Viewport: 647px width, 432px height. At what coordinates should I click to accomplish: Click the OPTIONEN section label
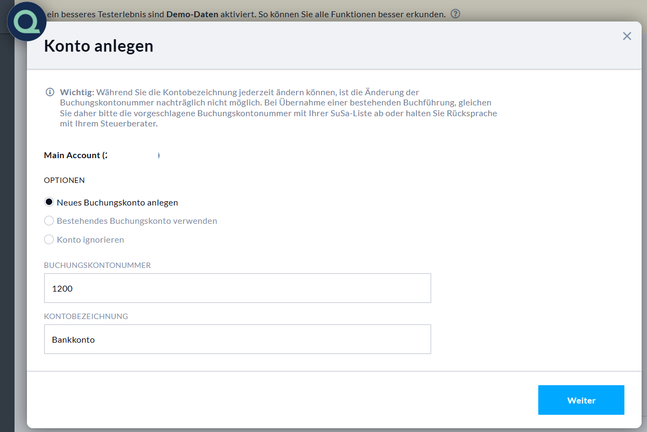click(x=64, y=180)
